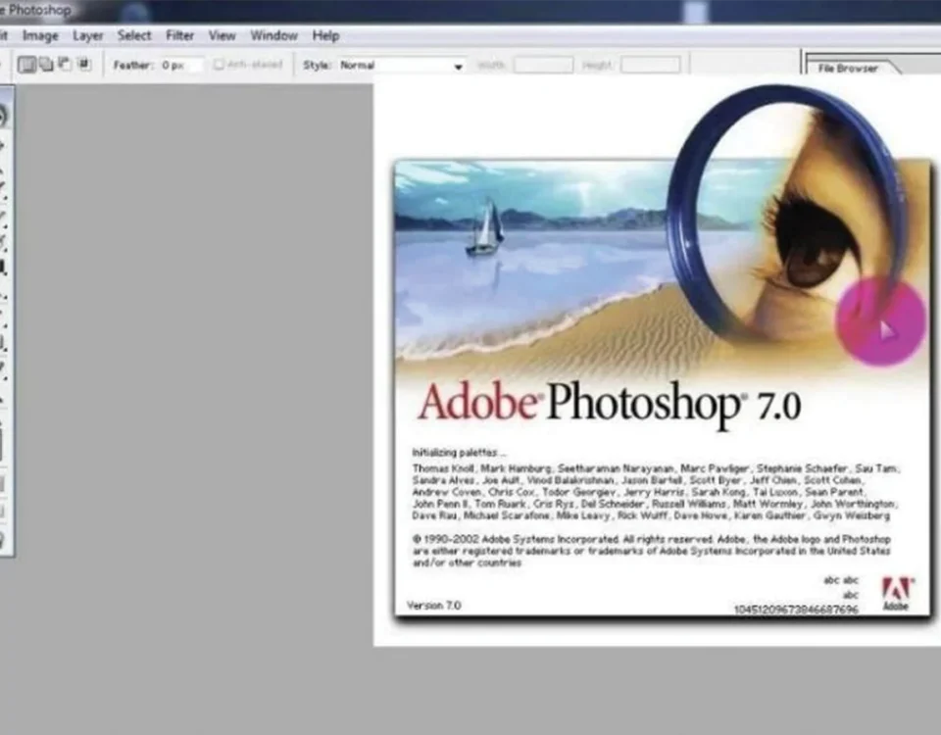The image size is (941, 735).
Task: Click the 'Initializing palettes...' status text
Action: point(459,453)
